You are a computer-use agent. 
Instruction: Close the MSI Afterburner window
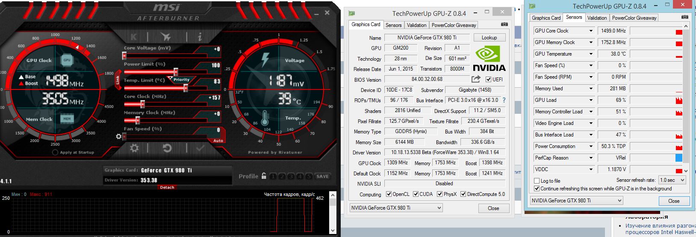pos(327,13)
